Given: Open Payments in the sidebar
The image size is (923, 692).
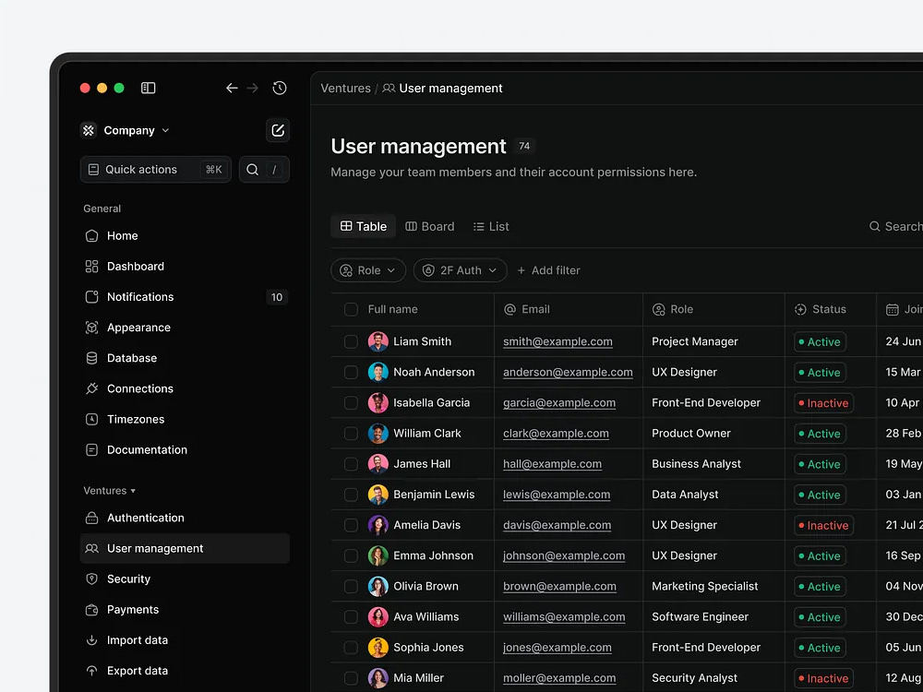Looking at the screenshot, I should [185, 610].
